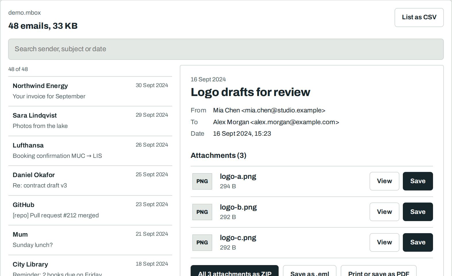452x276 pixels.
Task: Click the logo-c.png file name
Action: point(238,238)
